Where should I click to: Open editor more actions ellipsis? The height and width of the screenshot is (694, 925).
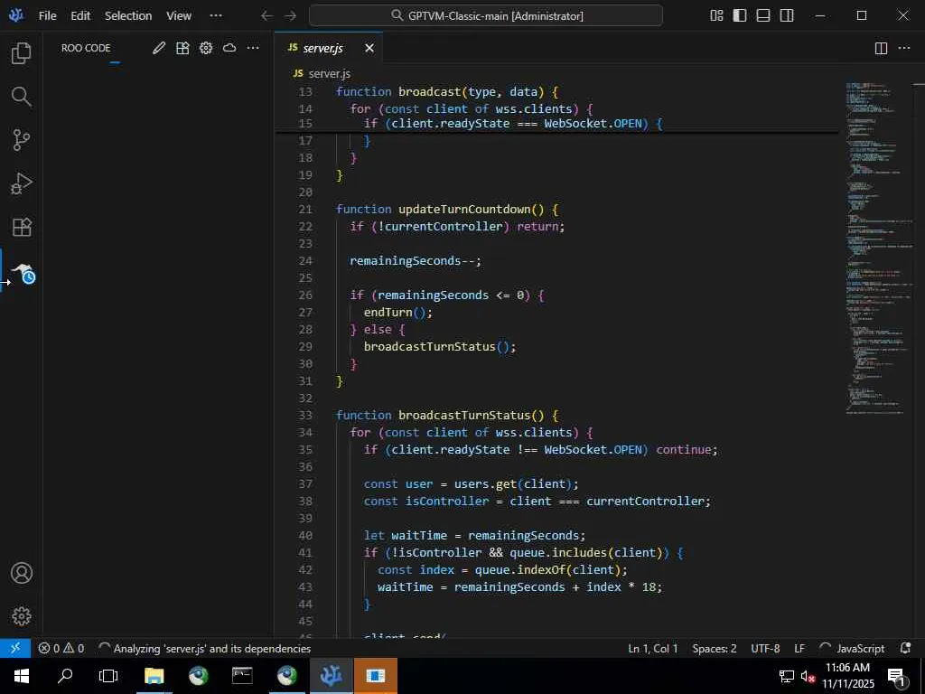903,49
